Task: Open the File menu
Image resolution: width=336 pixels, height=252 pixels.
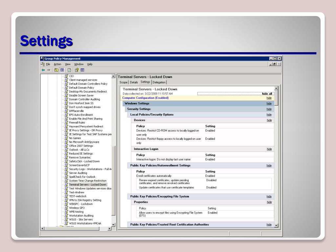Action: click(48, 64)
